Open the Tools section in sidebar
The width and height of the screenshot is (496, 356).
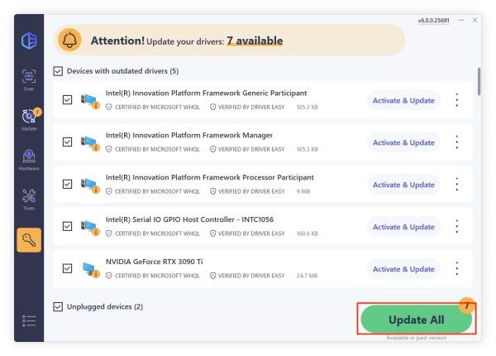pyautogui.click(x=28, y=198)
